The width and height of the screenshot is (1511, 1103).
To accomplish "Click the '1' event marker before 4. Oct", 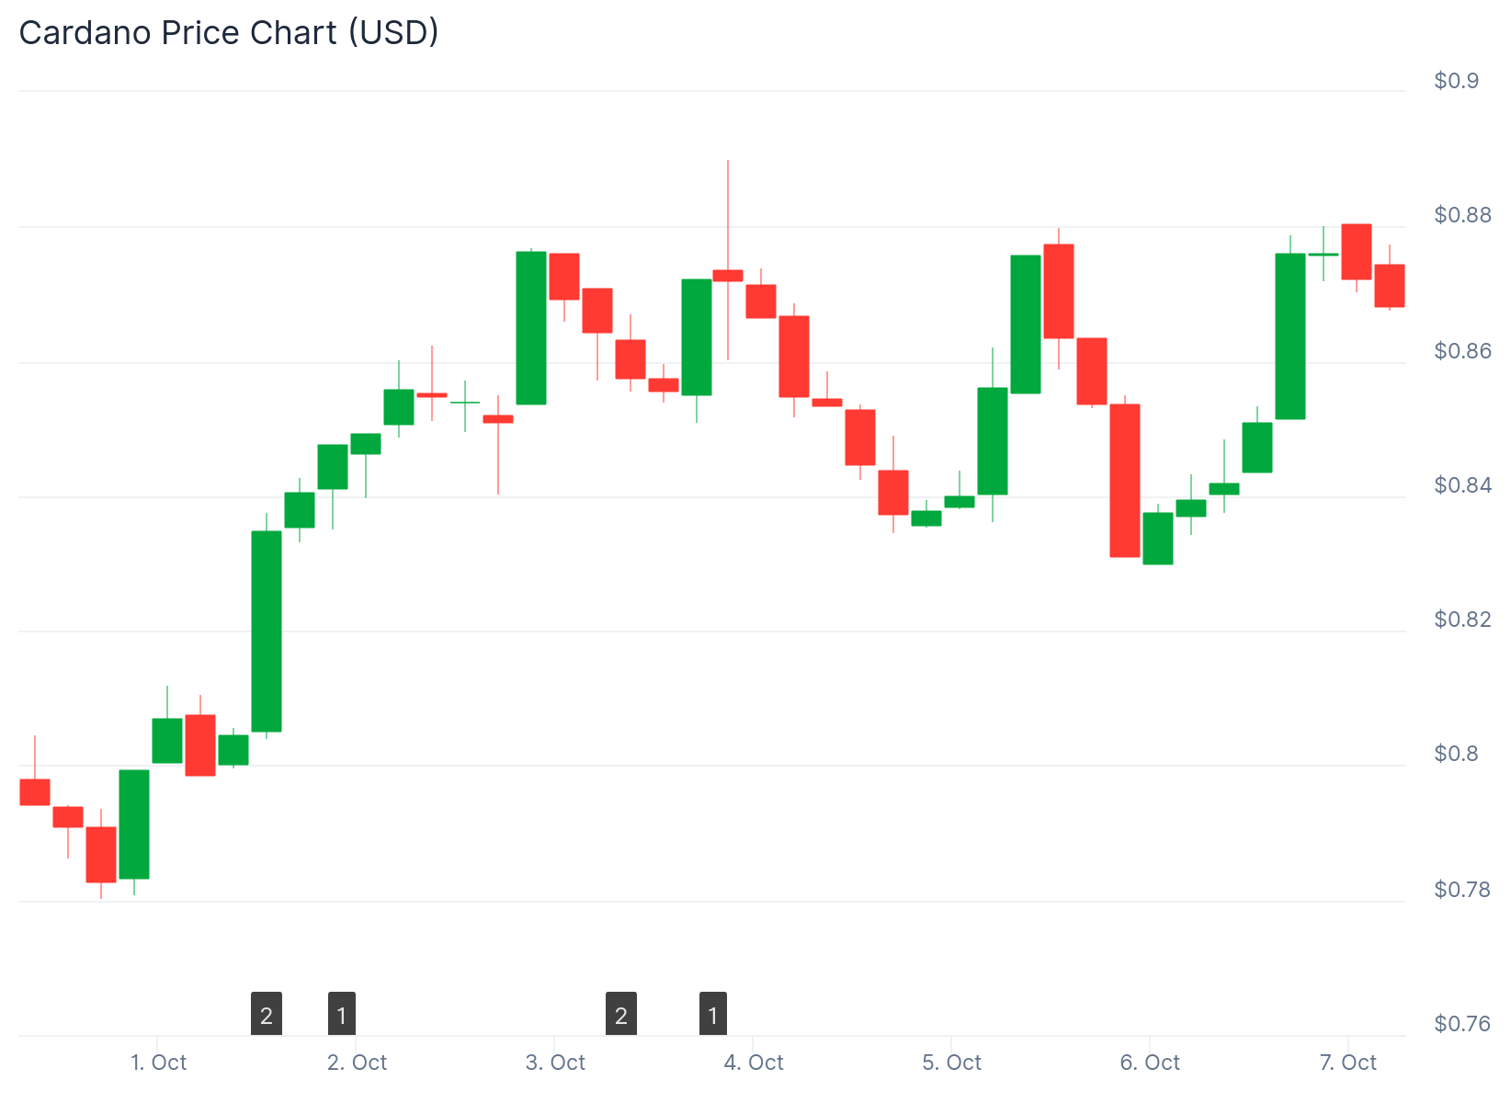I will [x=713, y=1014].
